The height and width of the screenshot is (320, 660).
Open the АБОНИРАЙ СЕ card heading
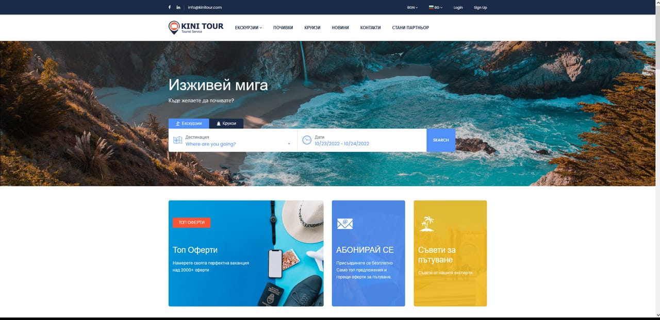click(x=365, y=250)
